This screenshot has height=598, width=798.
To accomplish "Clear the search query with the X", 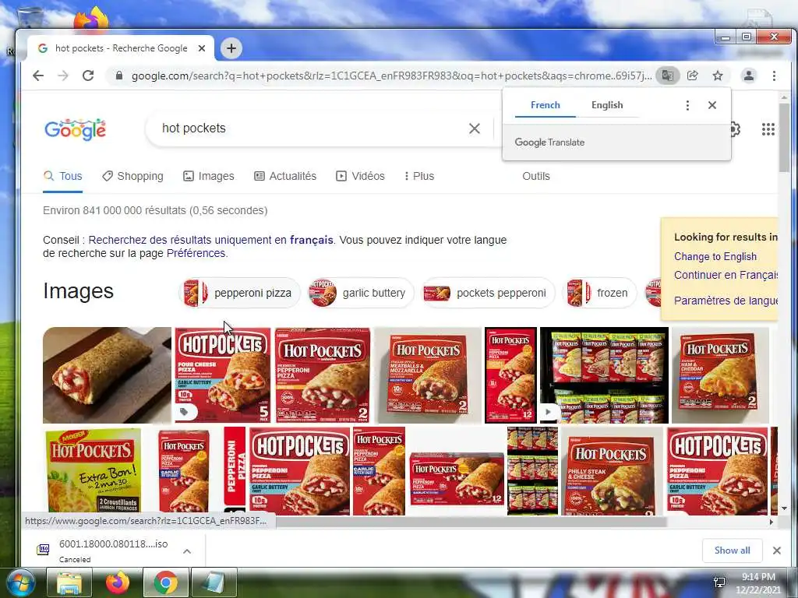I will (x=475, y=128).
